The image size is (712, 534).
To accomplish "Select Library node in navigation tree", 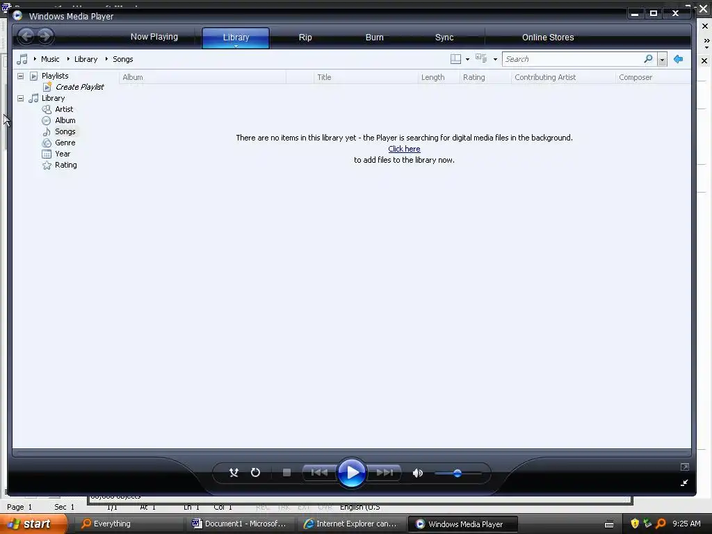I will click(53, 98).
